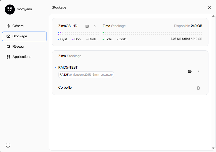Click the Stockage cube icon
The height and width of the screenshot is (152, 216).
(8, 36)
